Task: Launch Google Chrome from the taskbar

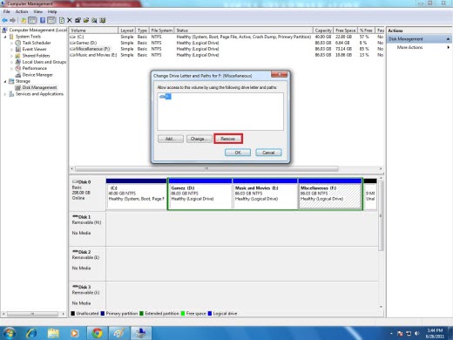Action: tap(97, 333)
